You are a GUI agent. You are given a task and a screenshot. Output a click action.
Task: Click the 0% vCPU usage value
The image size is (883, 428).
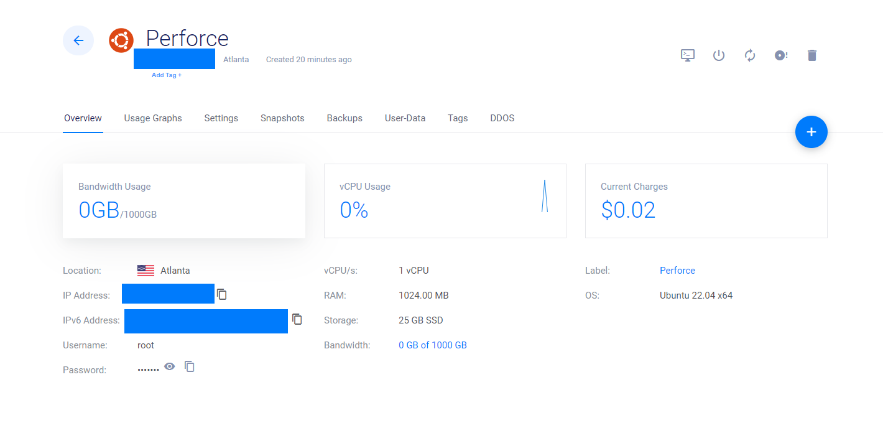354,210
